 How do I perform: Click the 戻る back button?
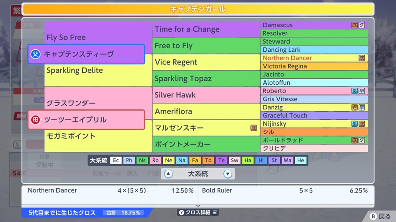click(381, 216)
